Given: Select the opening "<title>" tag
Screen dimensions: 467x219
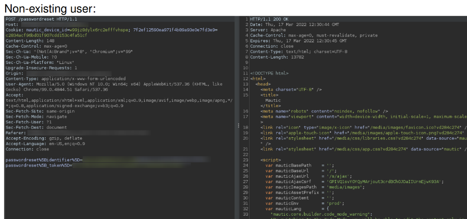Looking at the screenshot, I should pyautogui.click(x=269, y=95).
